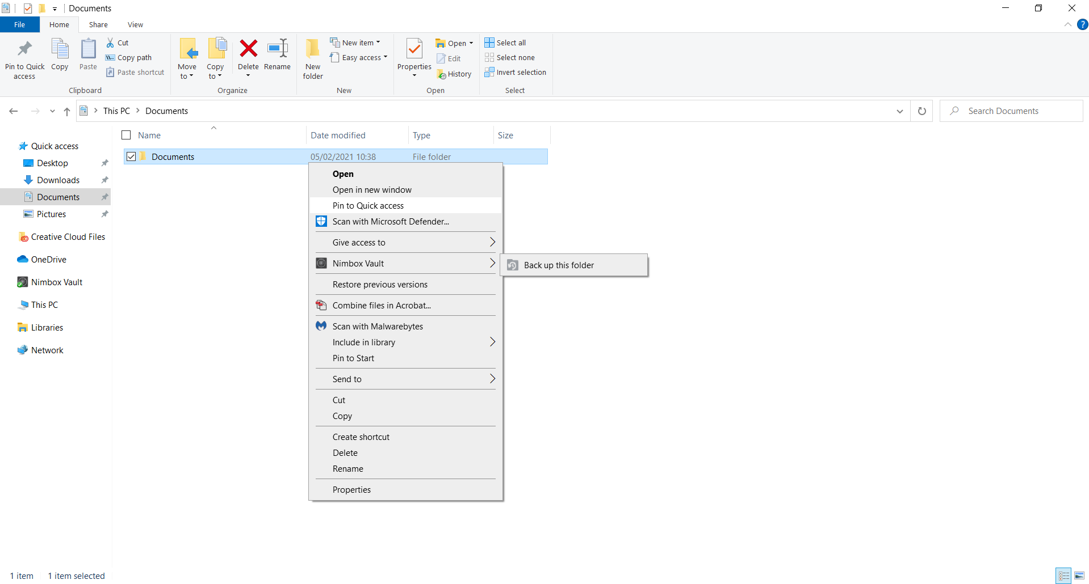Click the quick access toolbar new folder icon
1089x584 pixels.
click(42, 9)
